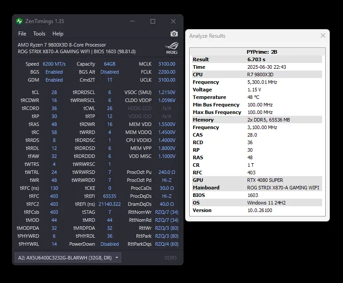Screen dimensions: 343x283
Task: Click the ROG logo in ZenTimings
Action: click(172, 48)
